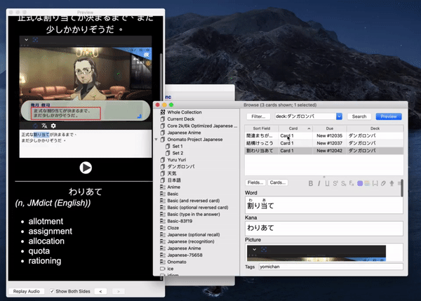421x301 pixels.
Task: Click the Cloze note type icon
Action: click(163, 228)
